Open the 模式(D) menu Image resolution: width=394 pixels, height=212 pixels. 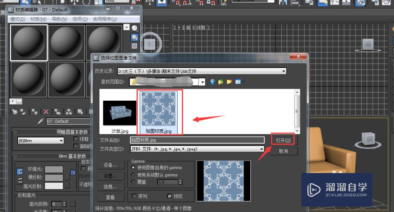18,19
